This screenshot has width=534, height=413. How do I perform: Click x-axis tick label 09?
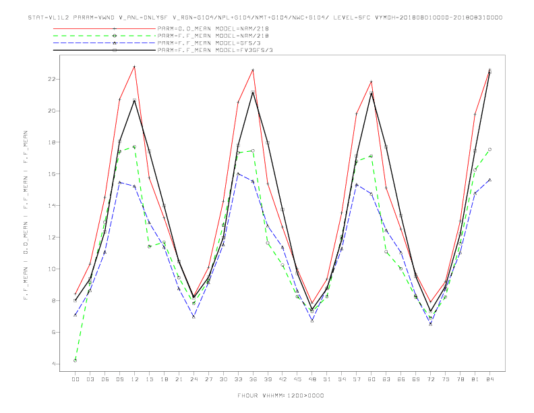click(x=119, y=379)
